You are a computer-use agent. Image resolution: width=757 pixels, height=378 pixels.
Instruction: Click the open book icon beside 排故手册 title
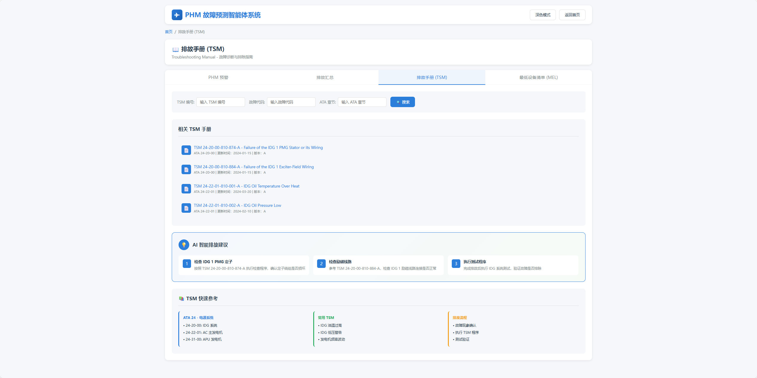[176, 49]
